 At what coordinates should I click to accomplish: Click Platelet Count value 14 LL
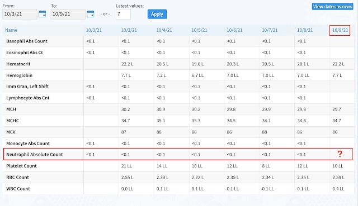162,166
